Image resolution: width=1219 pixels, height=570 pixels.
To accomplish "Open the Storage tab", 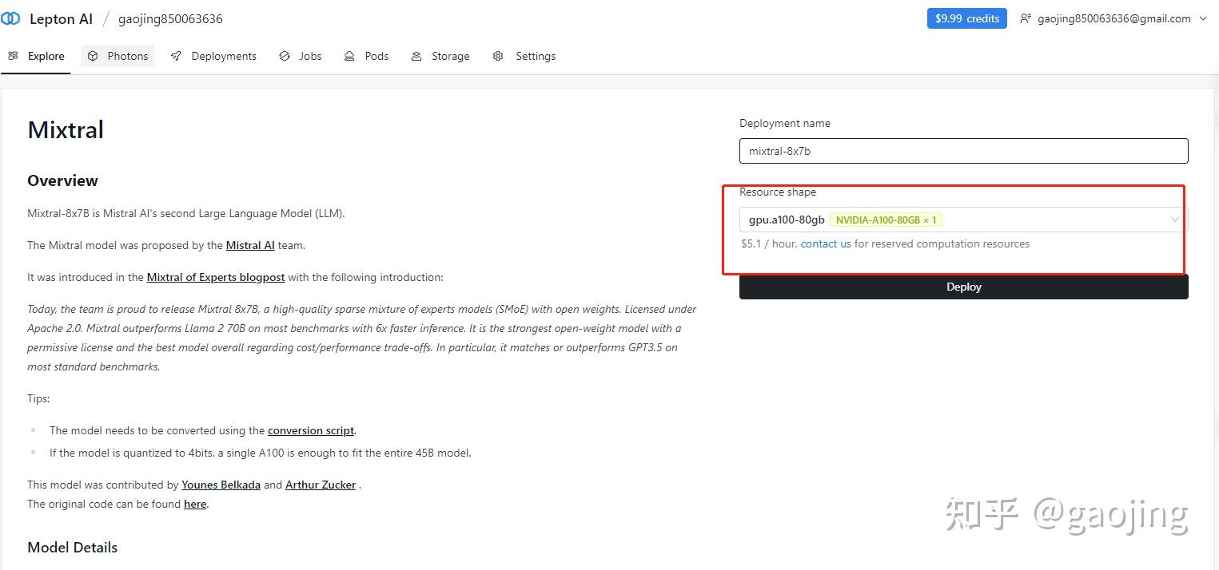I will pos(450,56).
